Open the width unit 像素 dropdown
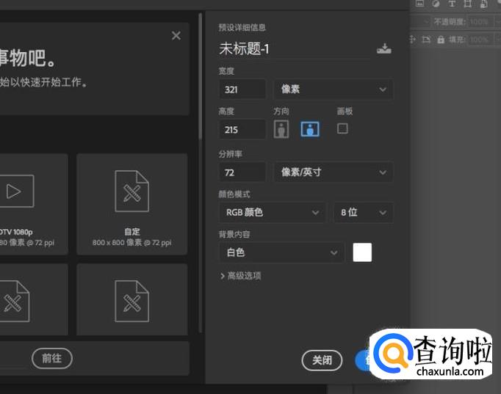 tap(333, 90)
